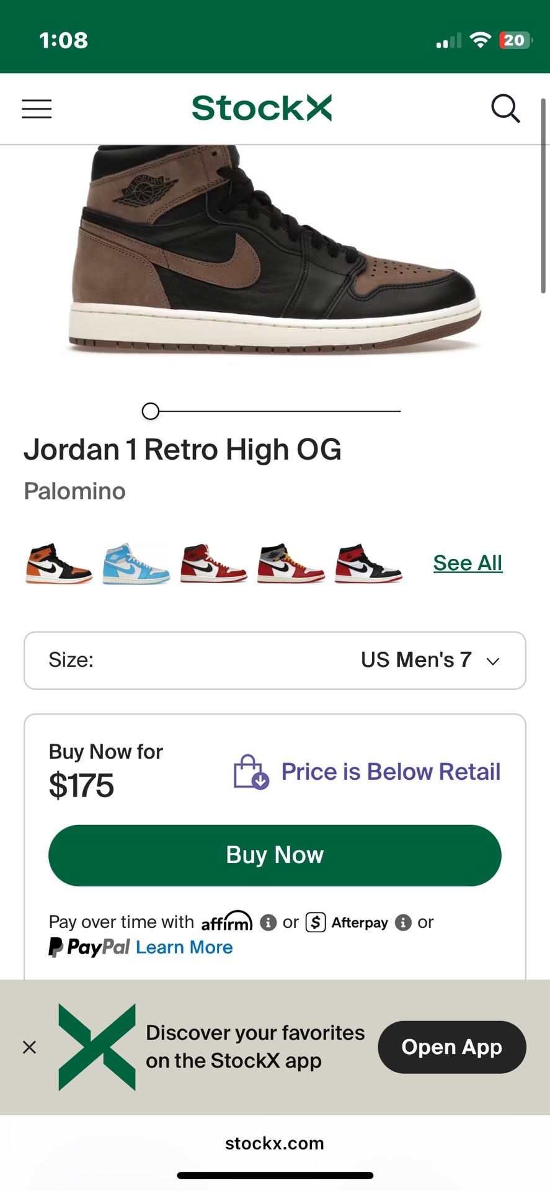Tap the stockx.com address bar
The height and width of the screenshot is (1191, 550).
pyautogui.click(x=275, y=1143)
